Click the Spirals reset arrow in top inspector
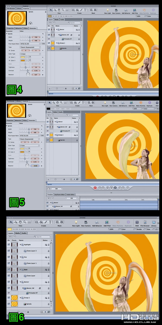The width and height of the screenshot is (162, 325). [43, 34]
